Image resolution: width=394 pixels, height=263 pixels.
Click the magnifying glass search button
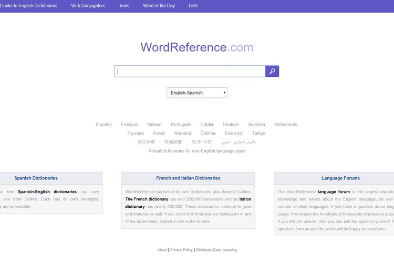[x=272, y=71]
